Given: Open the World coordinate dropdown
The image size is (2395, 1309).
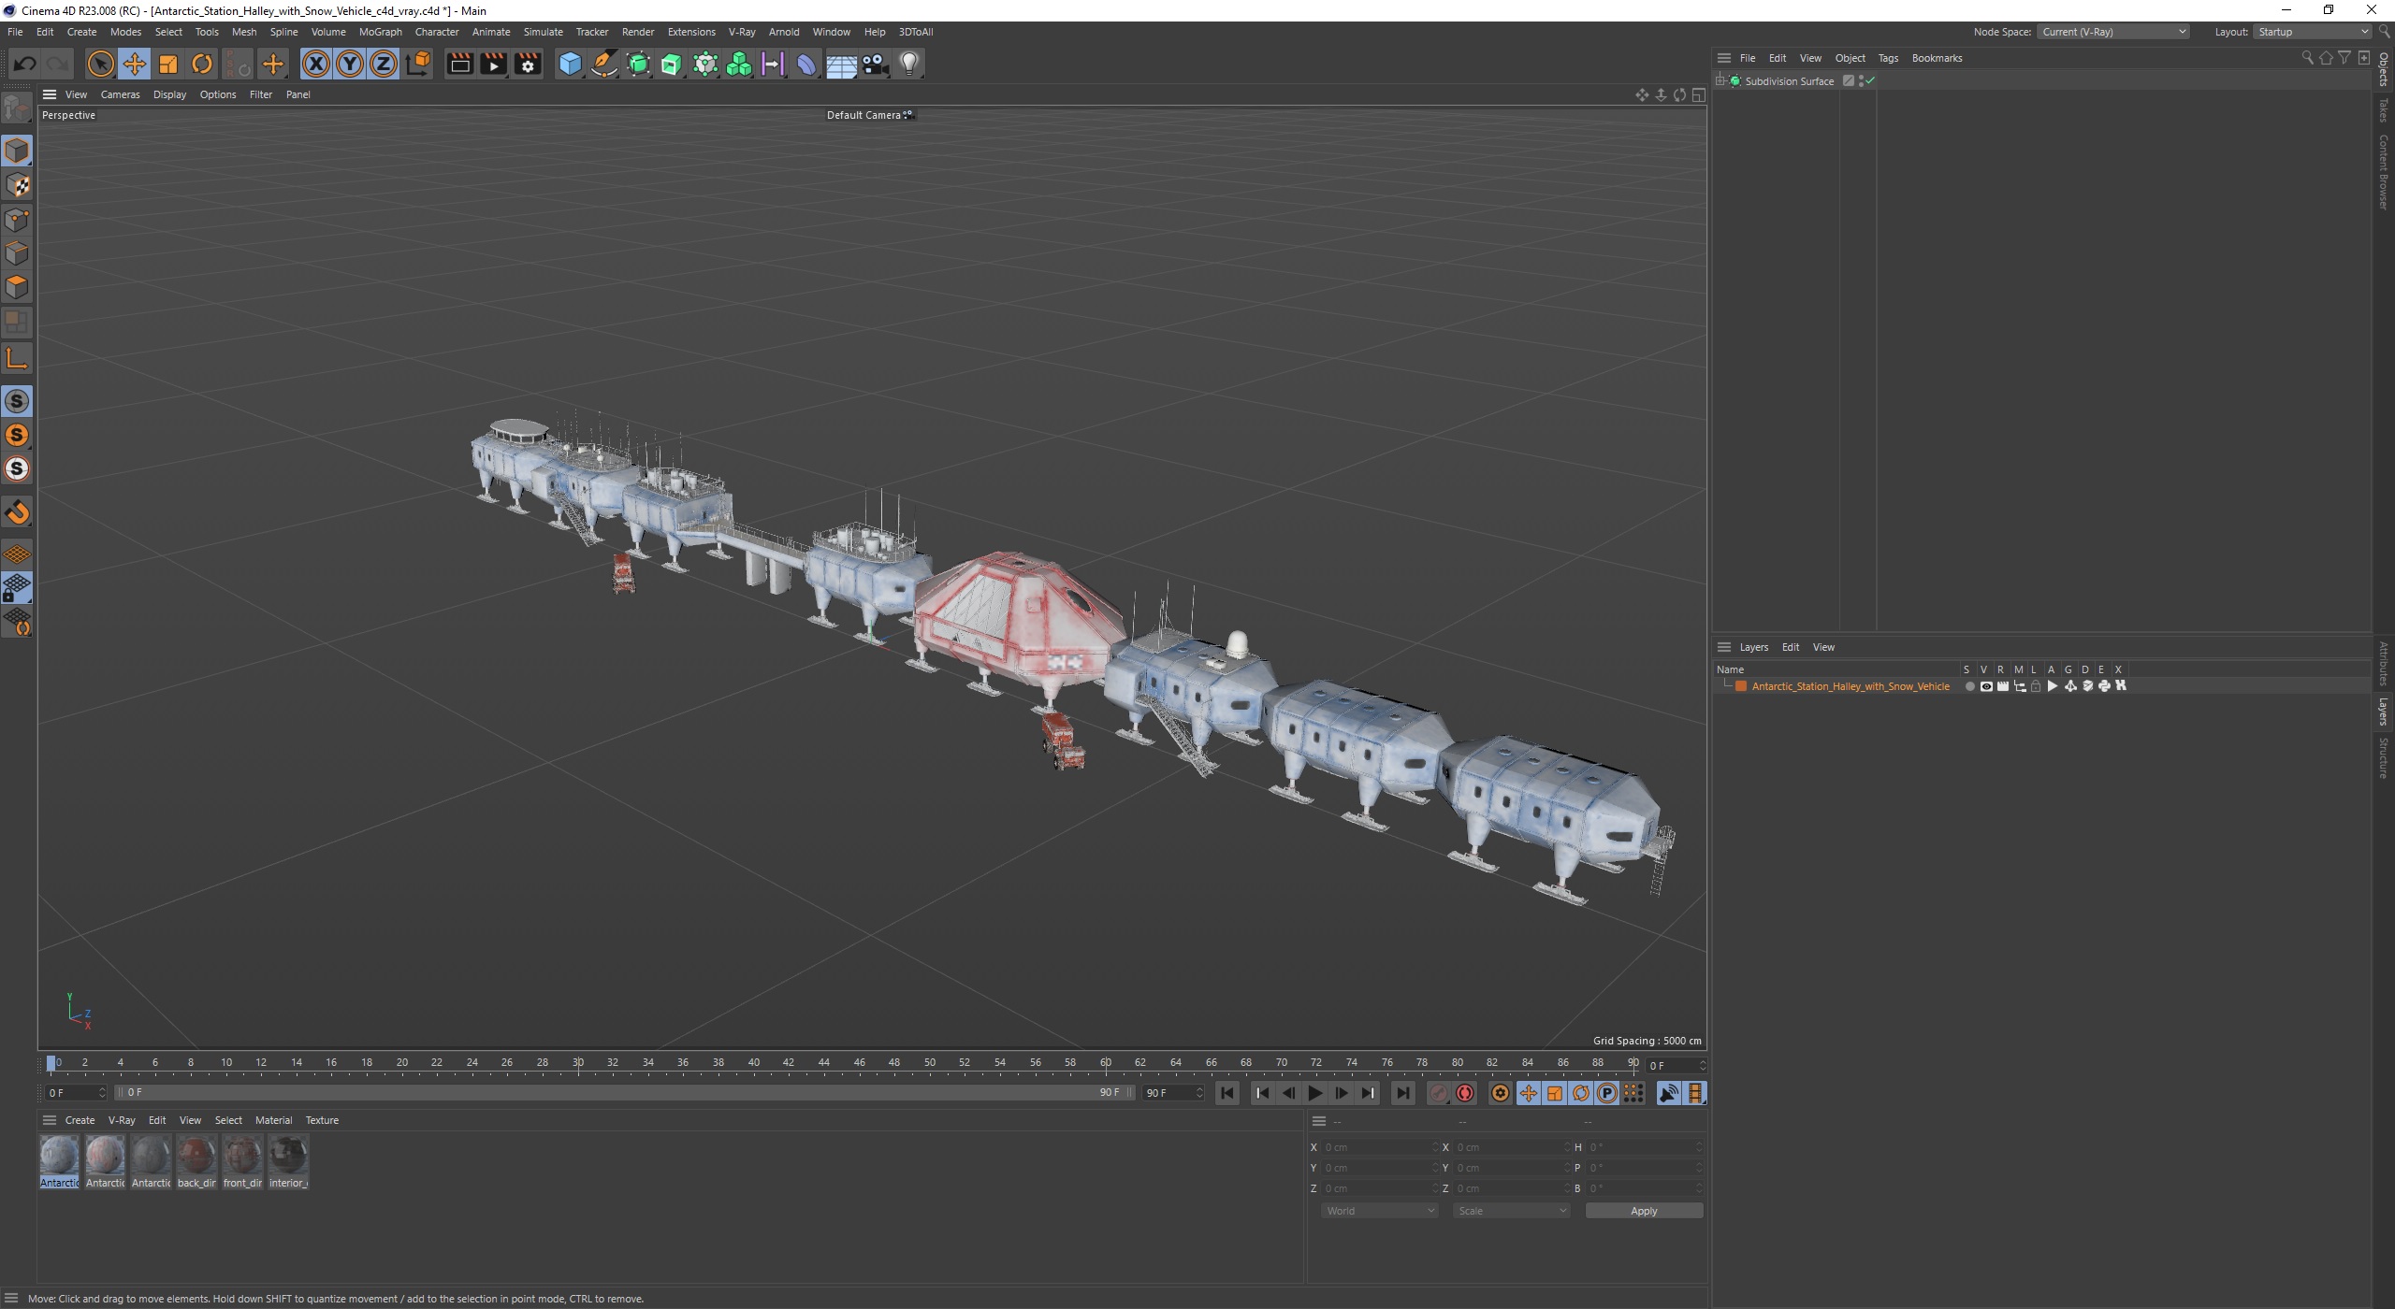Looking at the screenshot, I should click(1379, 1211).
